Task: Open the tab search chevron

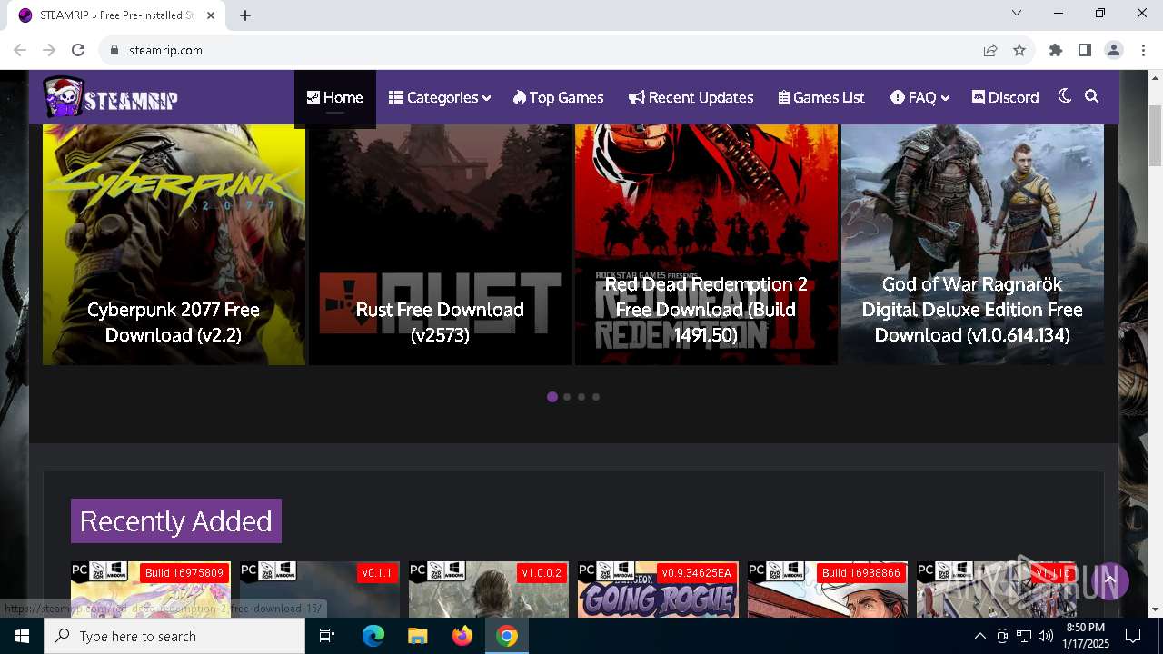Action: [1017, 13]
